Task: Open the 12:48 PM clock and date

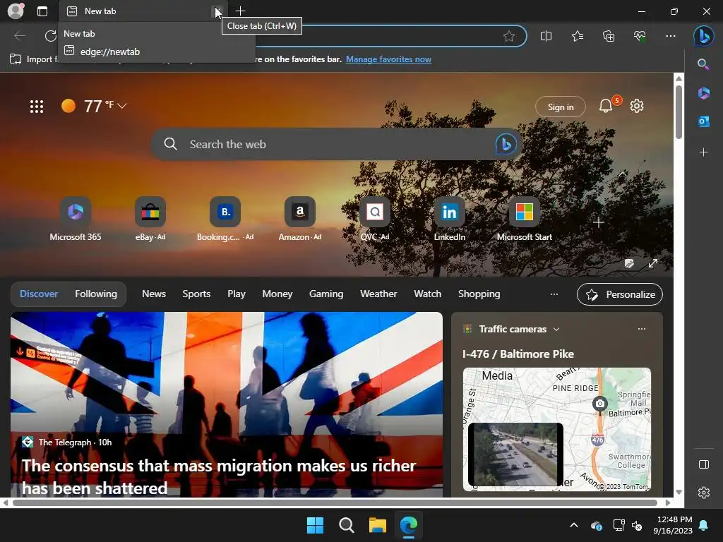Action: pos(673,525)
